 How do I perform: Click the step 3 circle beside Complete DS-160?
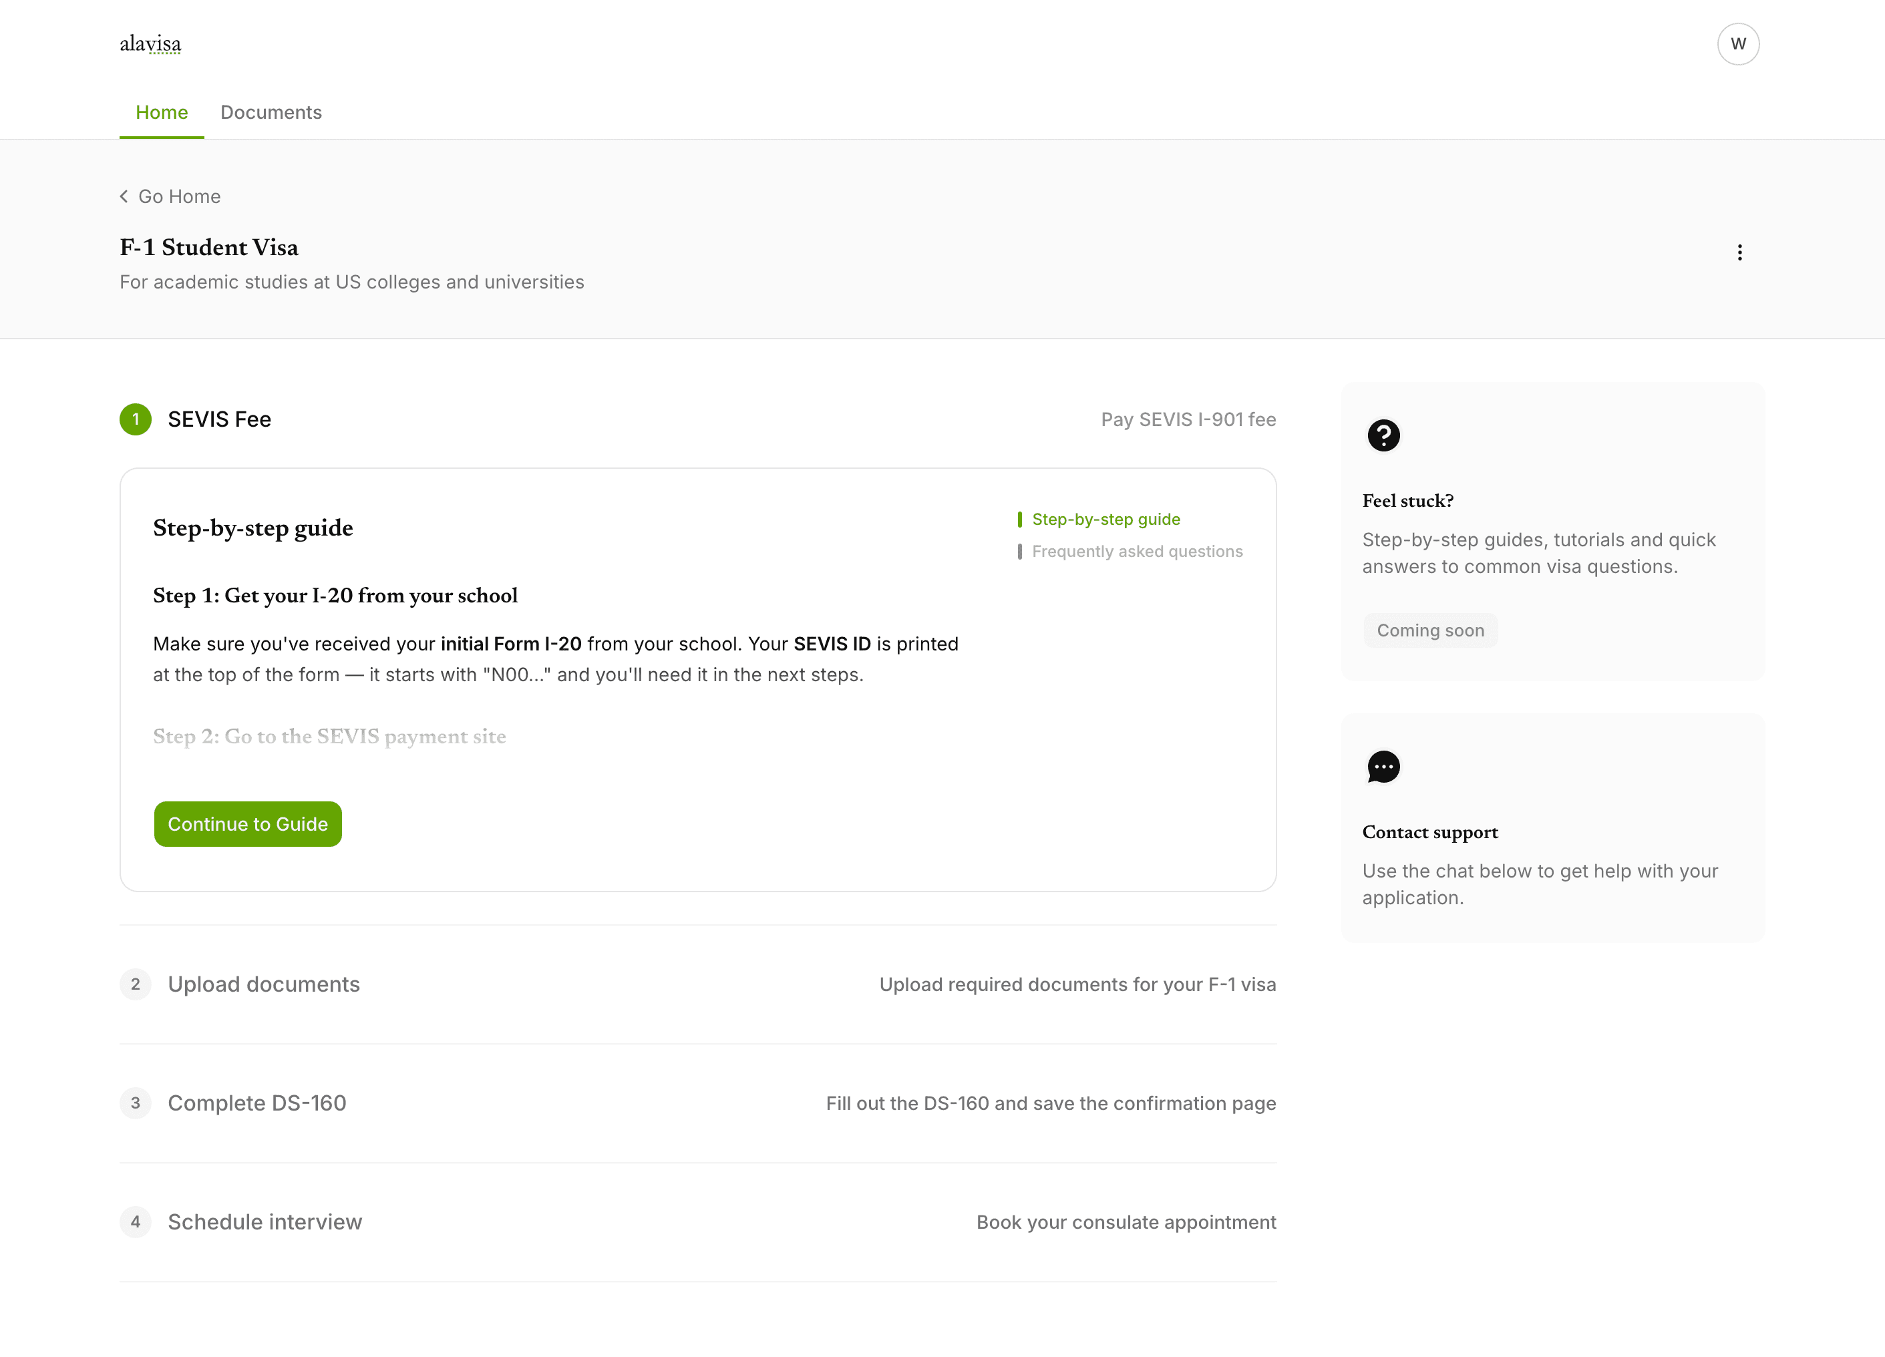[135, 1103]
